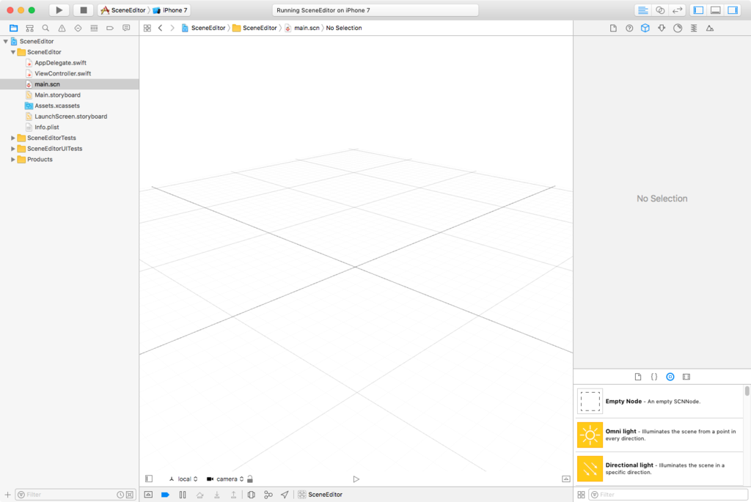The height and width of the screenshot is (502, 751).
Task: Open the related items grid menu
Action: pyautogui.click(x=147, y=29)
